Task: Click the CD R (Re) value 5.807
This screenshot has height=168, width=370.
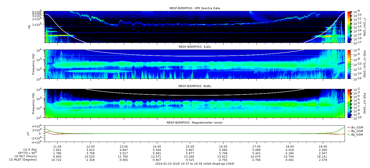Action: pyautogui.click(x=190, y=150)
